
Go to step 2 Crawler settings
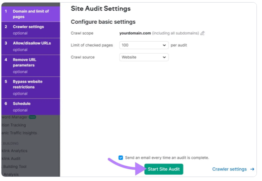tap(31, 30)
